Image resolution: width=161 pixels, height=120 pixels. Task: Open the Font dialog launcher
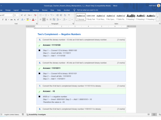[37, 24]
